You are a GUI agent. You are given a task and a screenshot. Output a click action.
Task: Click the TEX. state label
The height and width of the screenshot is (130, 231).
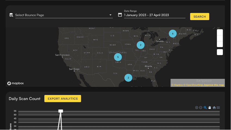point(116,73)
